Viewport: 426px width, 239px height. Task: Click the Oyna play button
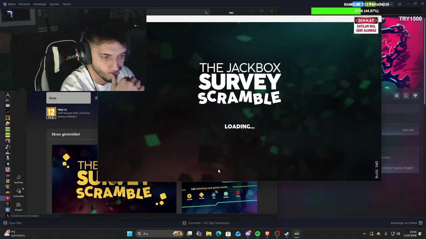68,98
